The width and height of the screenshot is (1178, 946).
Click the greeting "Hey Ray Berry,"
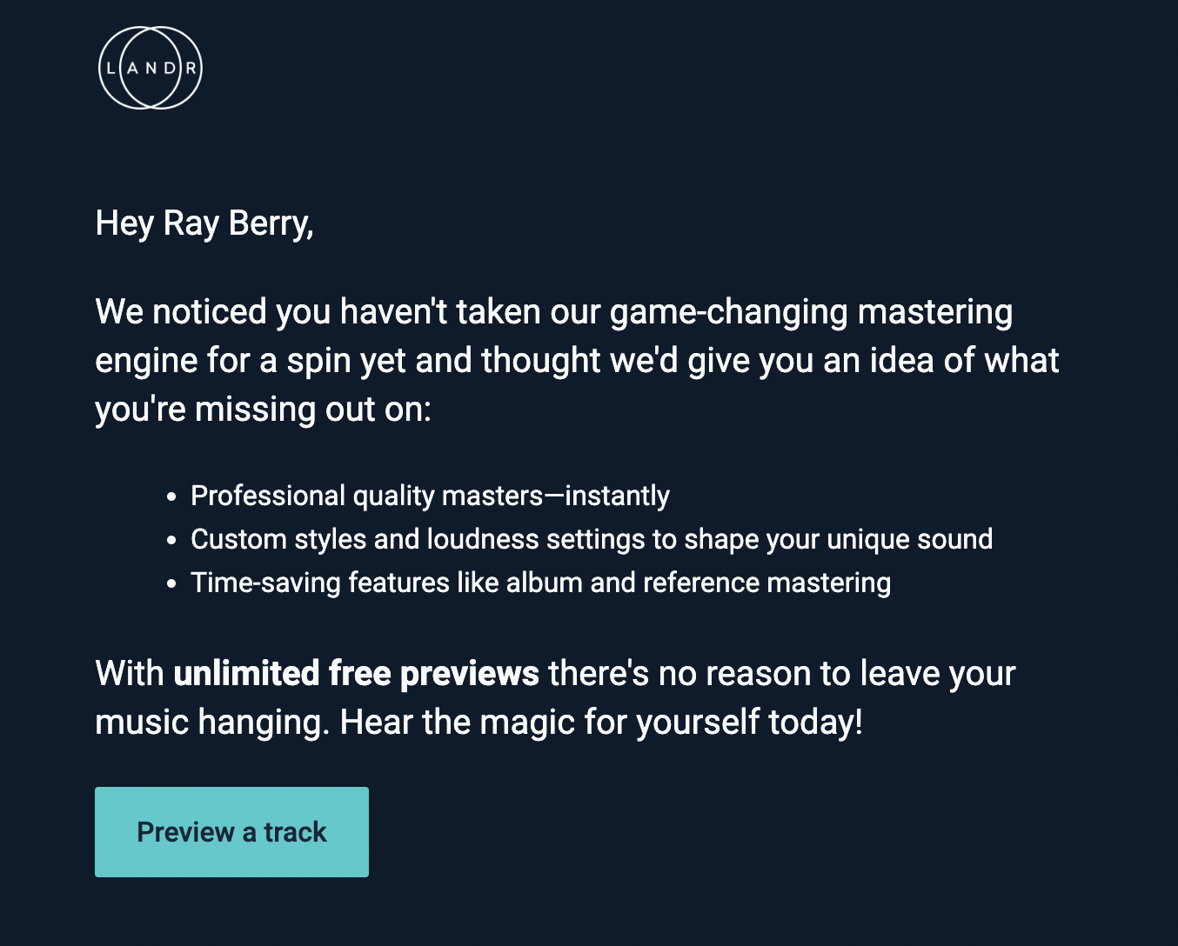(x=204, y=223)
